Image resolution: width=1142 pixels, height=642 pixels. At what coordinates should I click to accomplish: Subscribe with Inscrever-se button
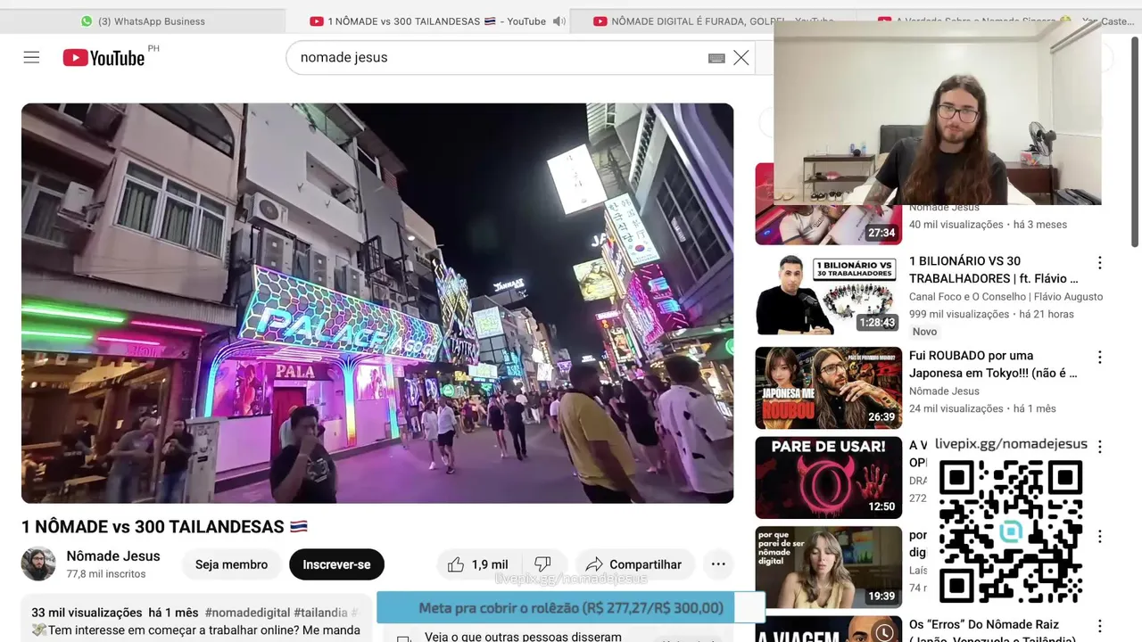(x=336, y=564)
